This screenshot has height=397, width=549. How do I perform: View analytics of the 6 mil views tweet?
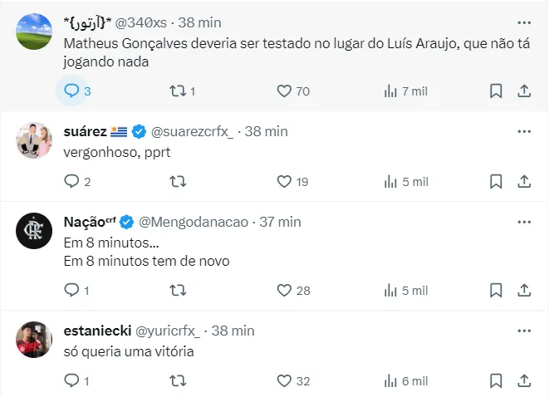point(390,380)
